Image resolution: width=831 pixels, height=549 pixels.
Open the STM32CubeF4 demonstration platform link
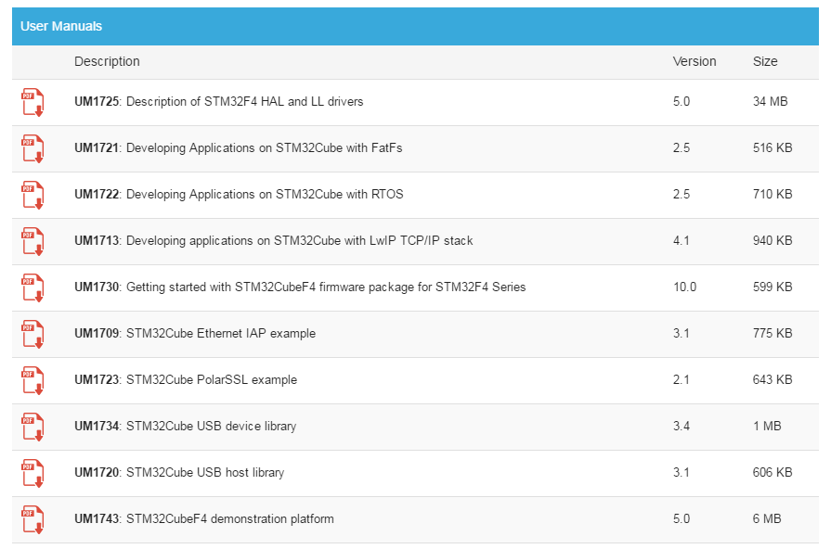[204, 518]
